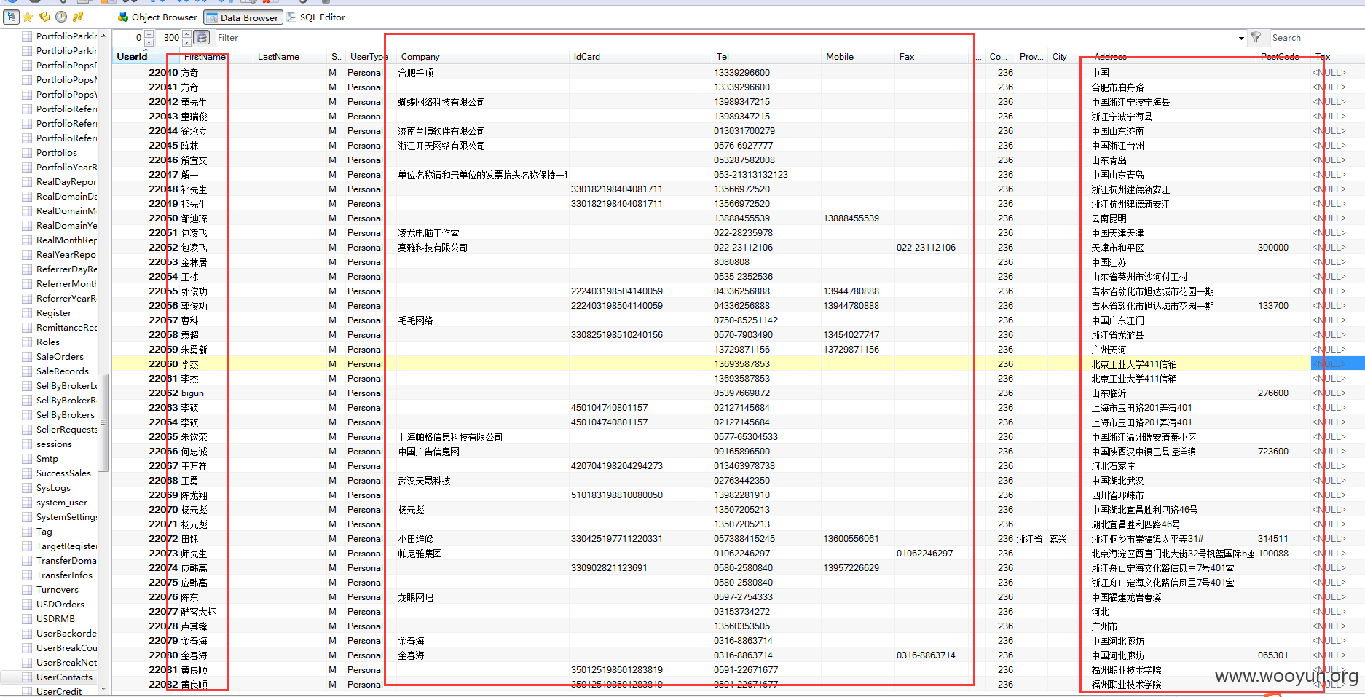Click the funnel filter icon beside Search
1365x697 pixels.
(1256, 37)
